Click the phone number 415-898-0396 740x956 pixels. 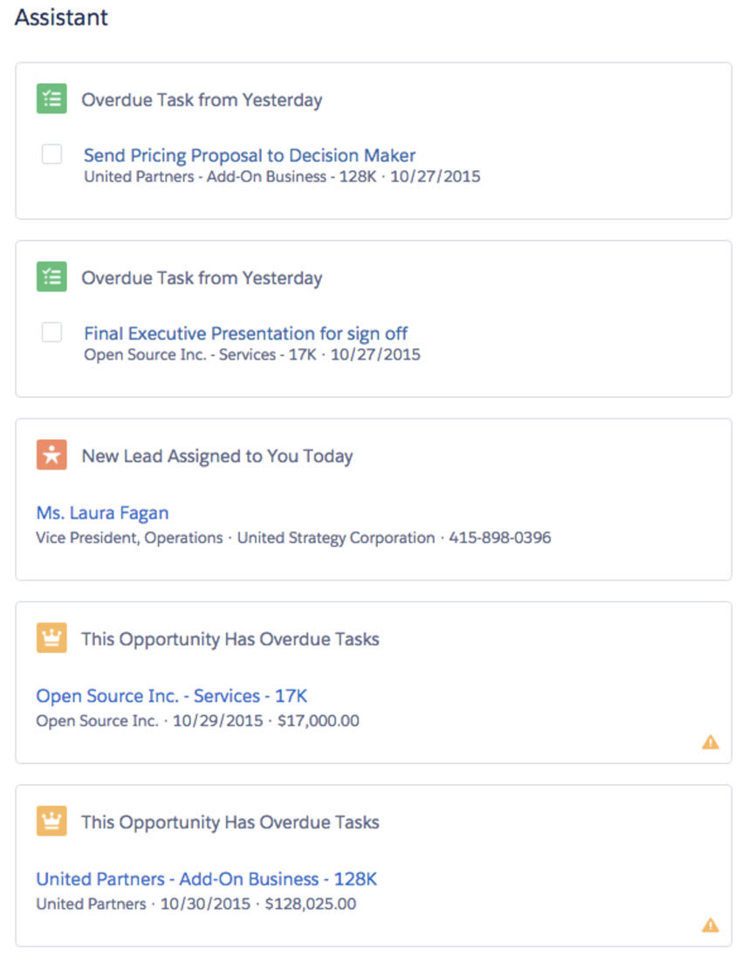(500, 538)
